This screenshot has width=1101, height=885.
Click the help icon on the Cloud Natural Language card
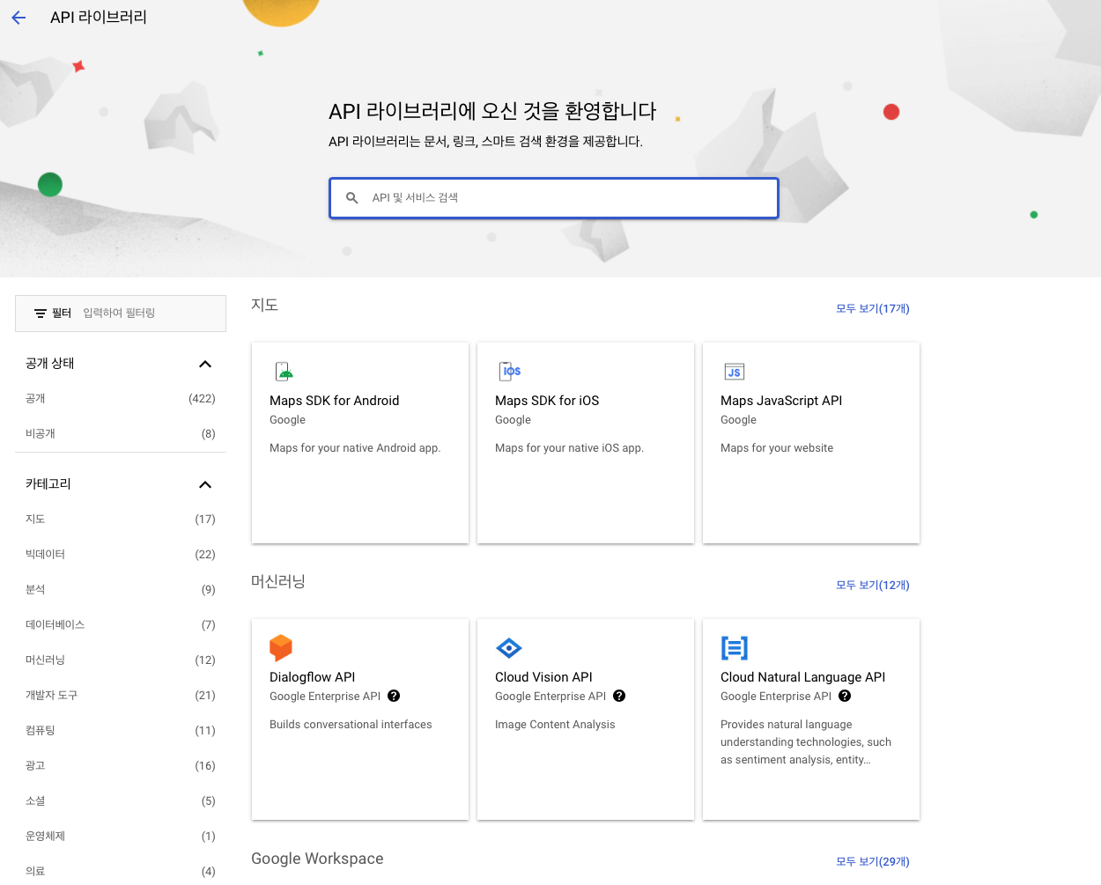(x=845, y=696)
